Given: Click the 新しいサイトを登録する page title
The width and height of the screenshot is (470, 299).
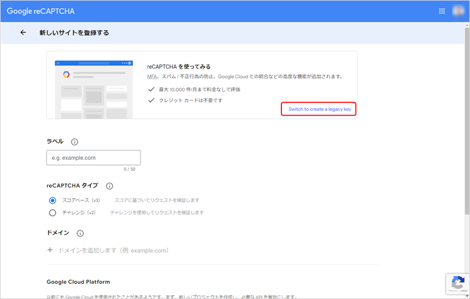Looking at the screenshot, I should [x=74, y=33].
